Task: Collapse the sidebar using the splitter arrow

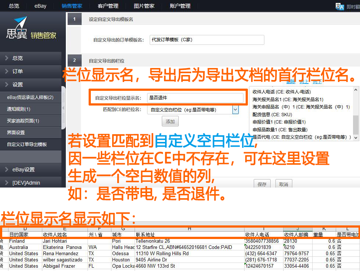Action: (63, 108)
